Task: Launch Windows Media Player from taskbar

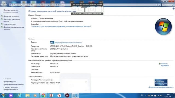Action: point(35,96)
